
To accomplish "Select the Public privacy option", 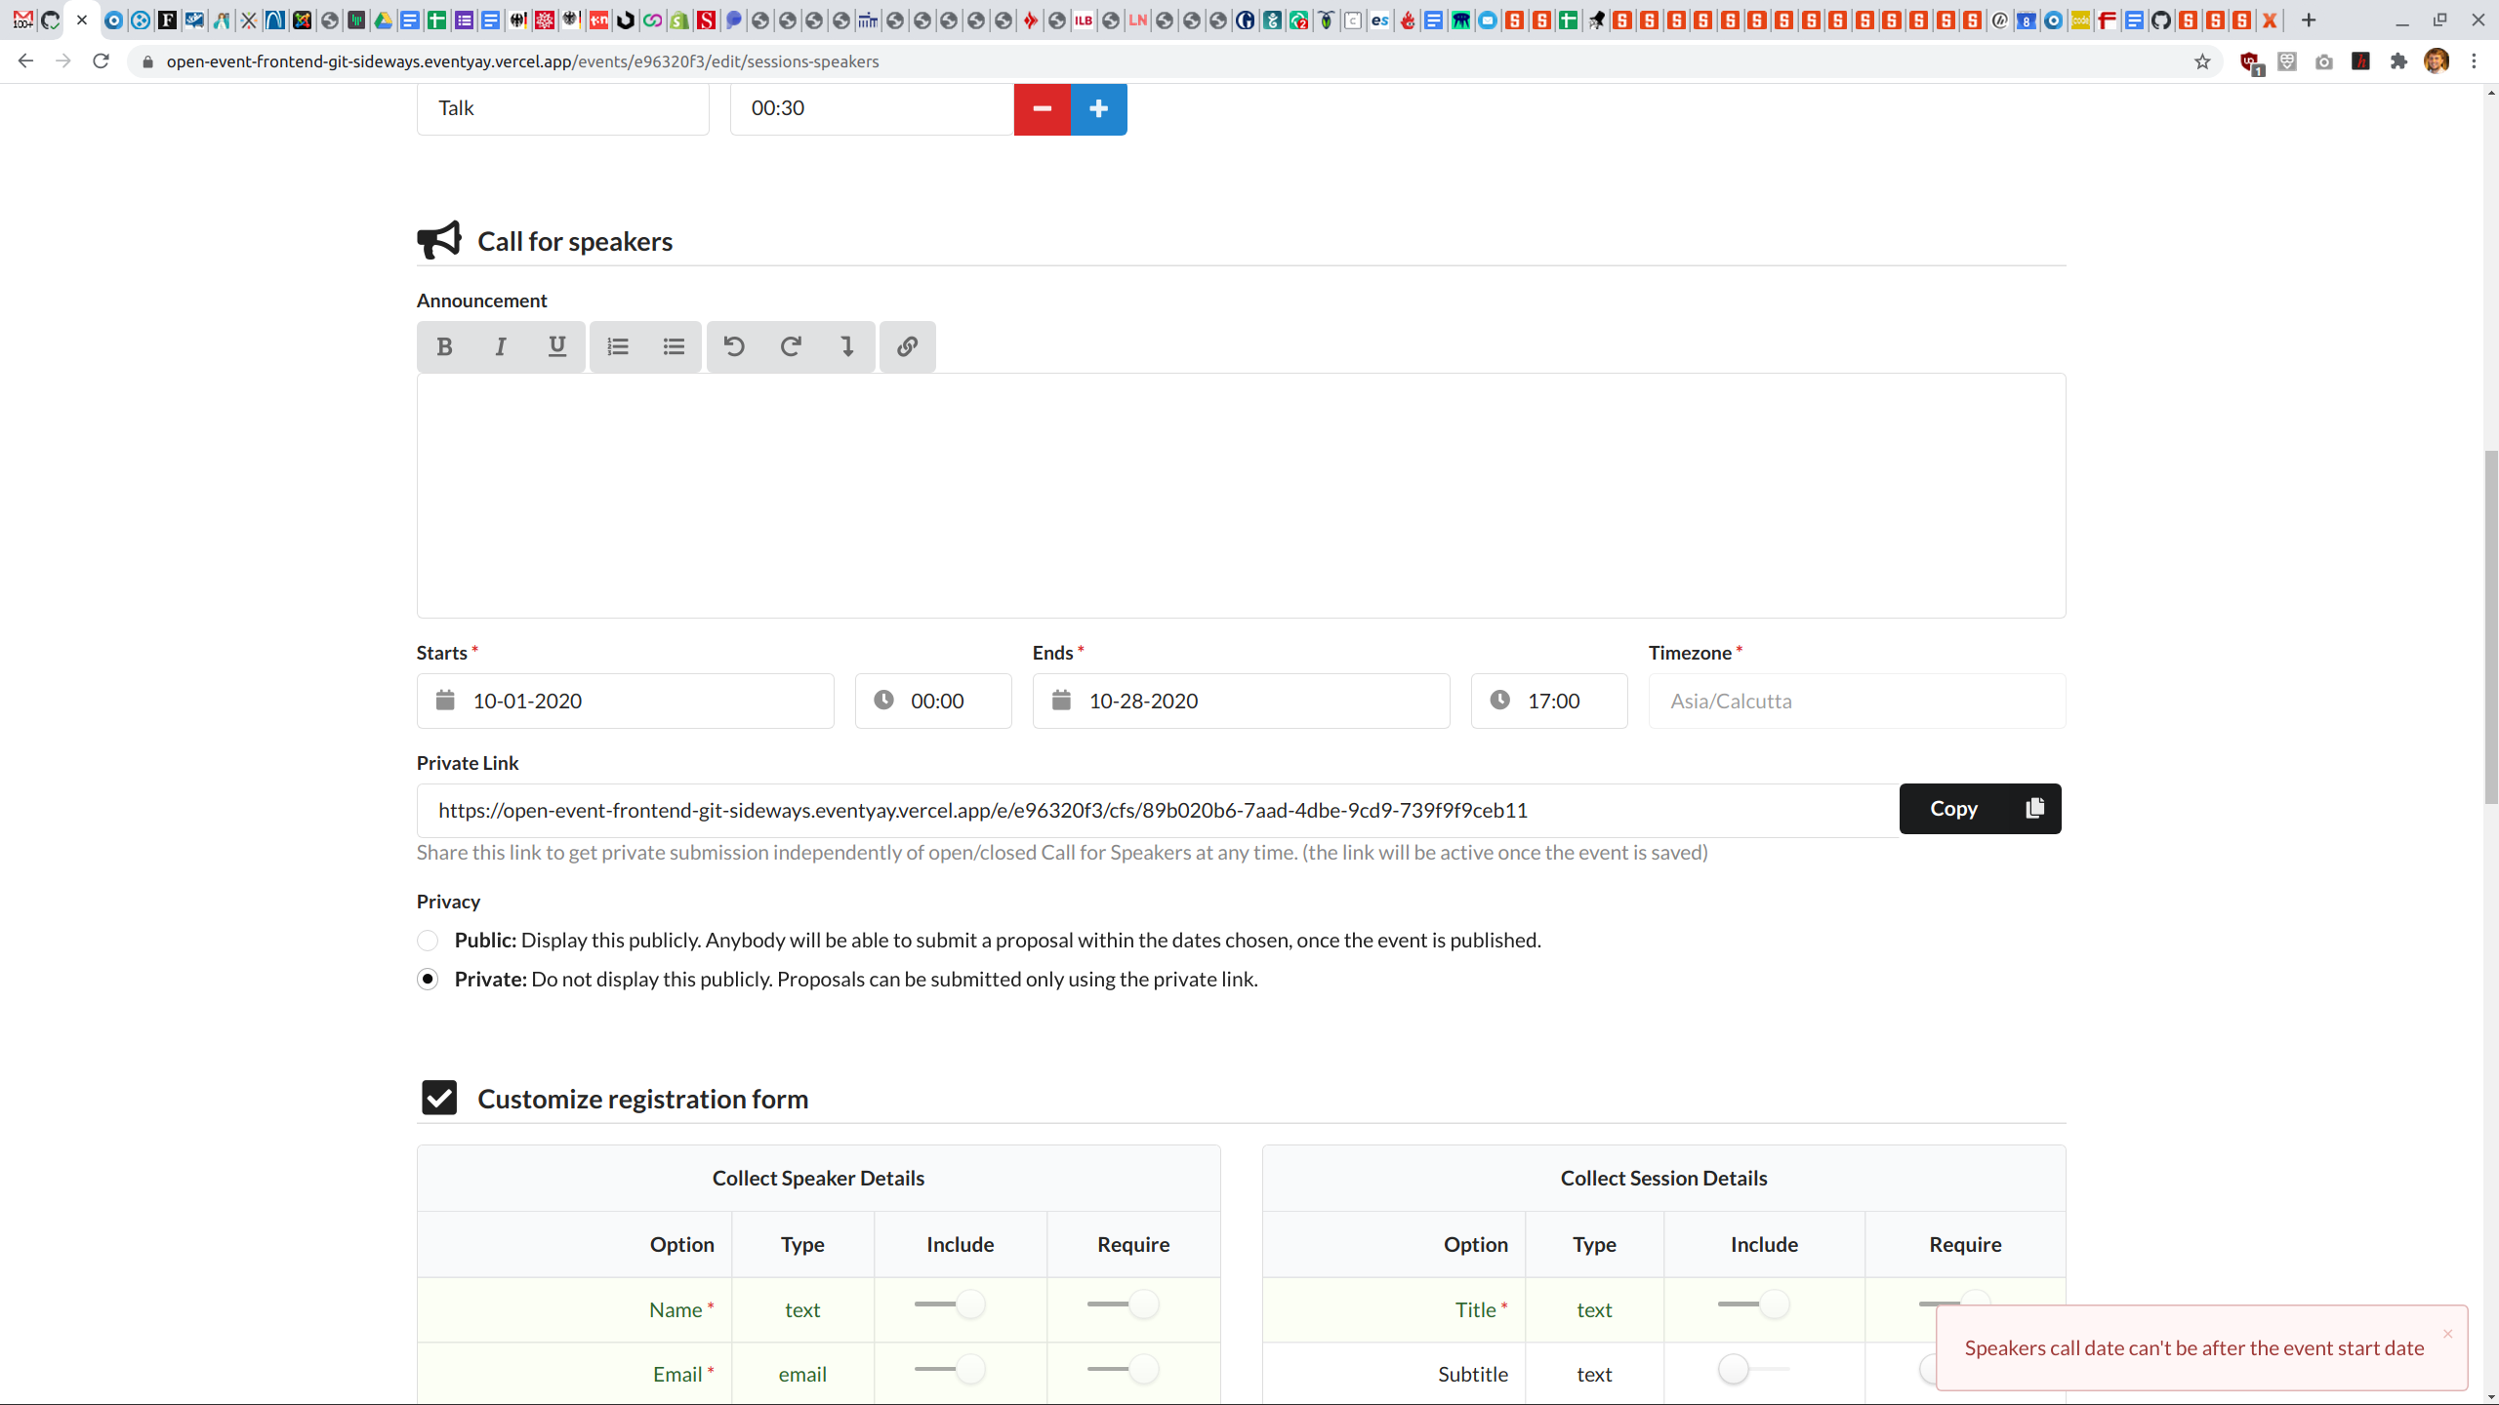I will 428,941.
